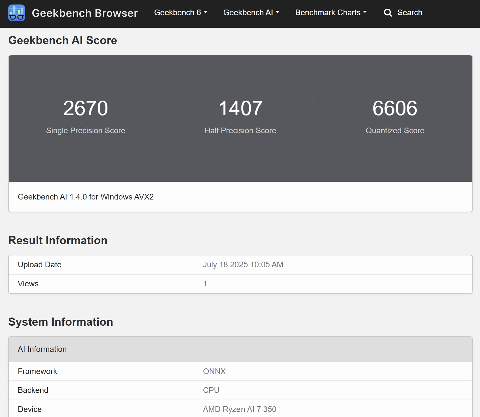This screenshot has height=417, width=480.
Task: Click the Backend row label
Action: point(33,390)
